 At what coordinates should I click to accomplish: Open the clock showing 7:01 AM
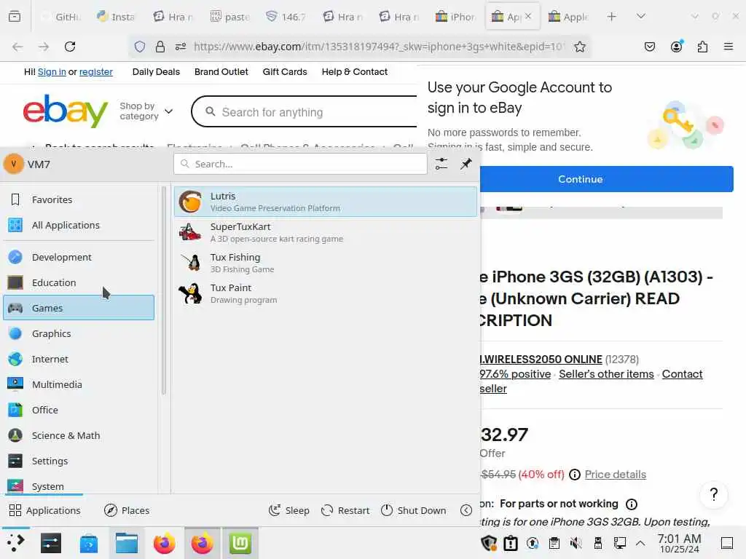point(680,543)
